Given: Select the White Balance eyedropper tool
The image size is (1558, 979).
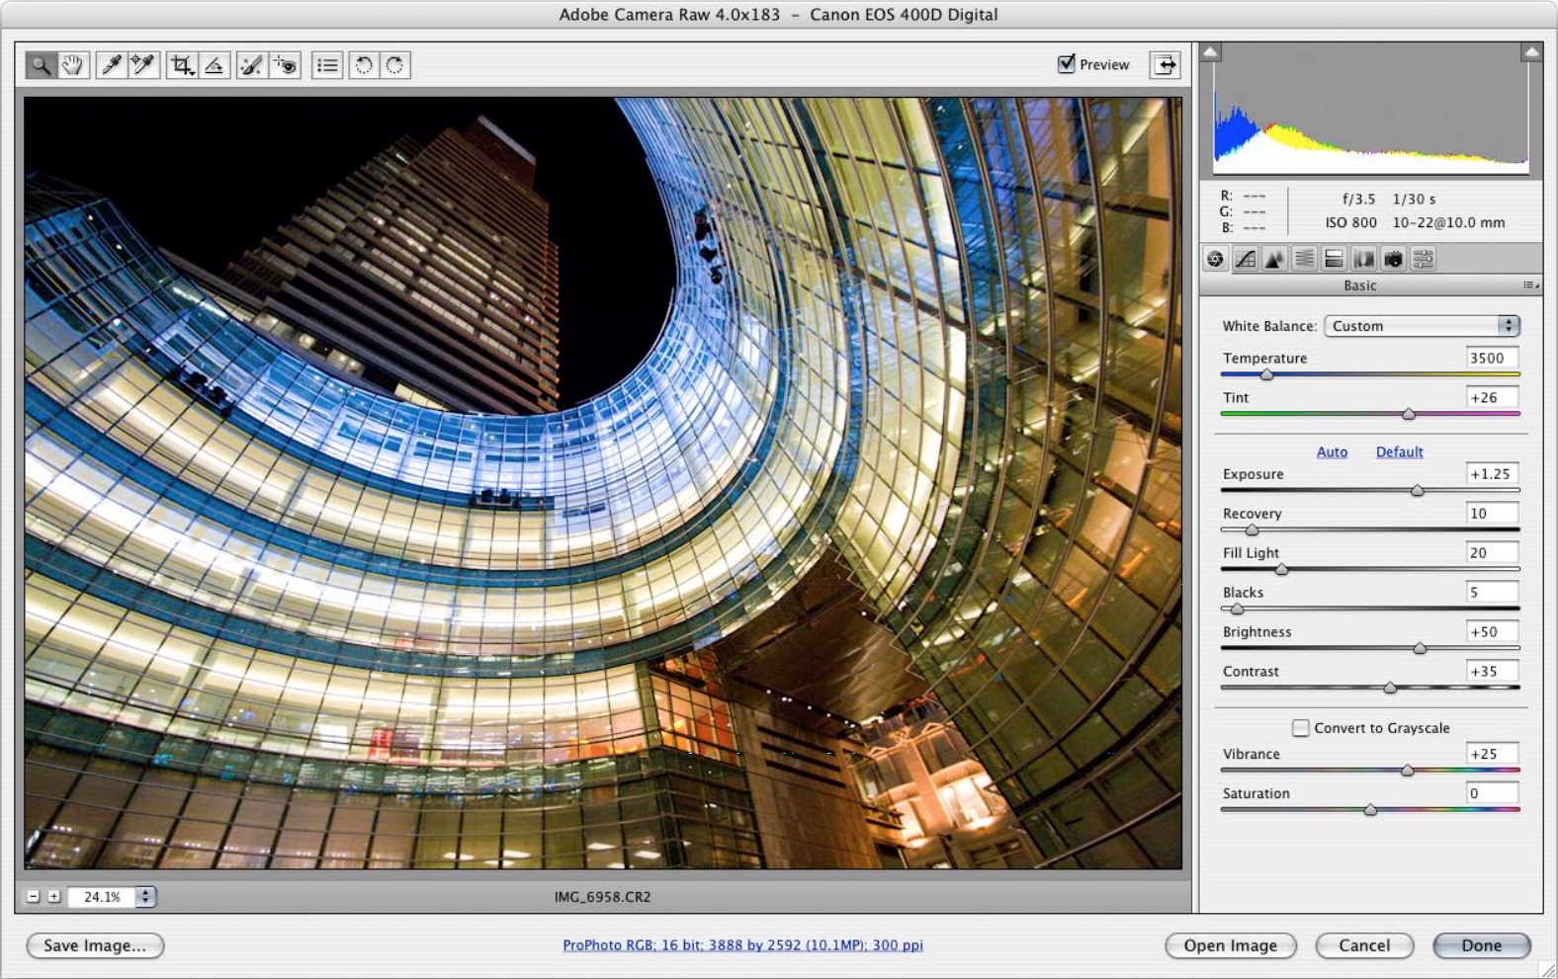Looking at the screenshot, I should click(111, 65).
